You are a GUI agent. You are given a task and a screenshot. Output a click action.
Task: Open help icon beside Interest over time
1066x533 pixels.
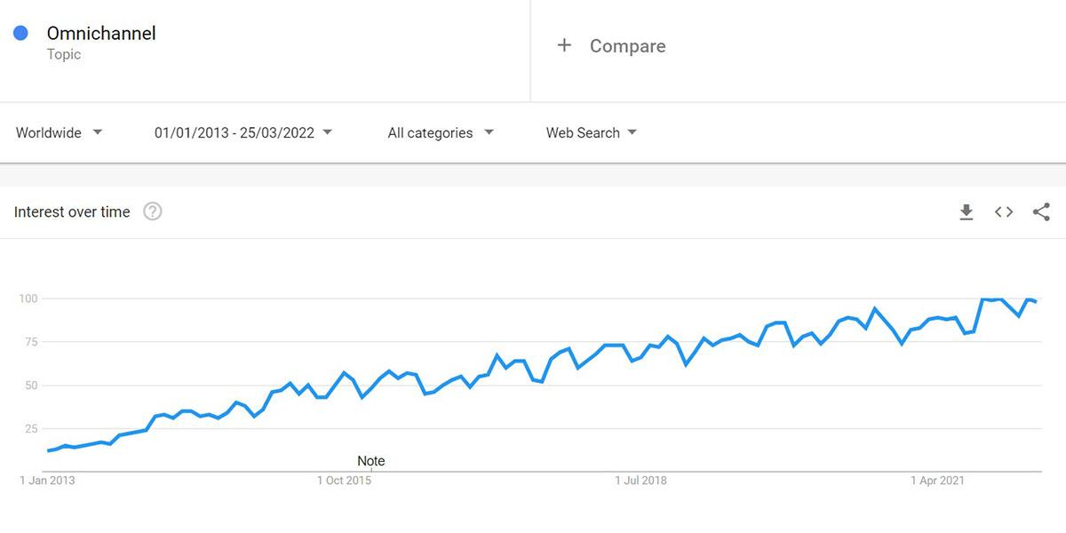pos(153,211)
